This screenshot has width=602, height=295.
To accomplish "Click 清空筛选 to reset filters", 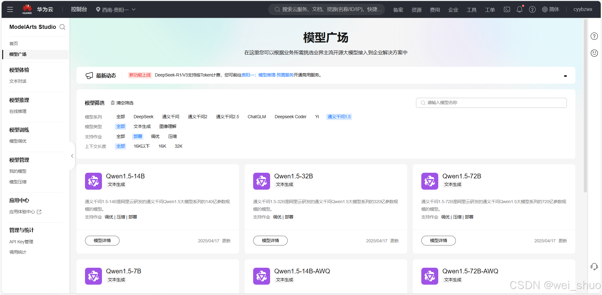I will click(x=122, y=103).
